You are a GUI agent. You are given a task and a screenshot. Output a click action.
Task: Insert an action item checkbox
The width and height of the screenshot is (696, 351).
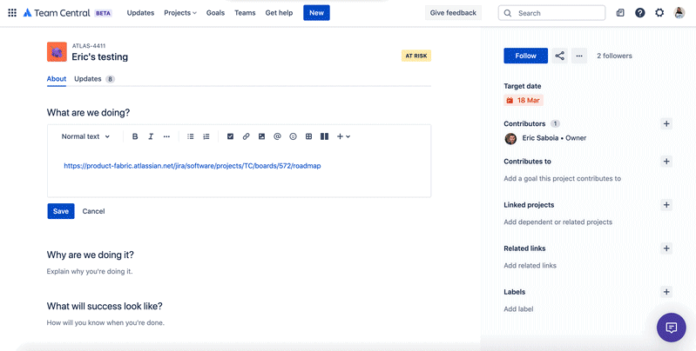tap(230, 136)
